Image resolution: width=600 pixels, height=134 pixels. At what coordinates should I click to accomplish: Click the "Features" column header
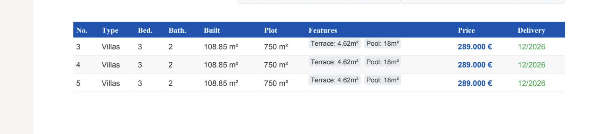pos(323,30)
